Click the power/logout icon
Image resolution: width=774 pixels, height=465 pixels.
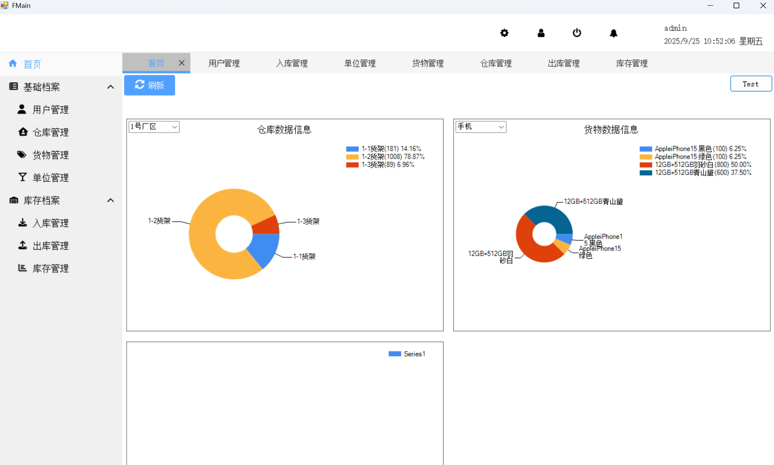pyautogui.click(x=577, y=33)
